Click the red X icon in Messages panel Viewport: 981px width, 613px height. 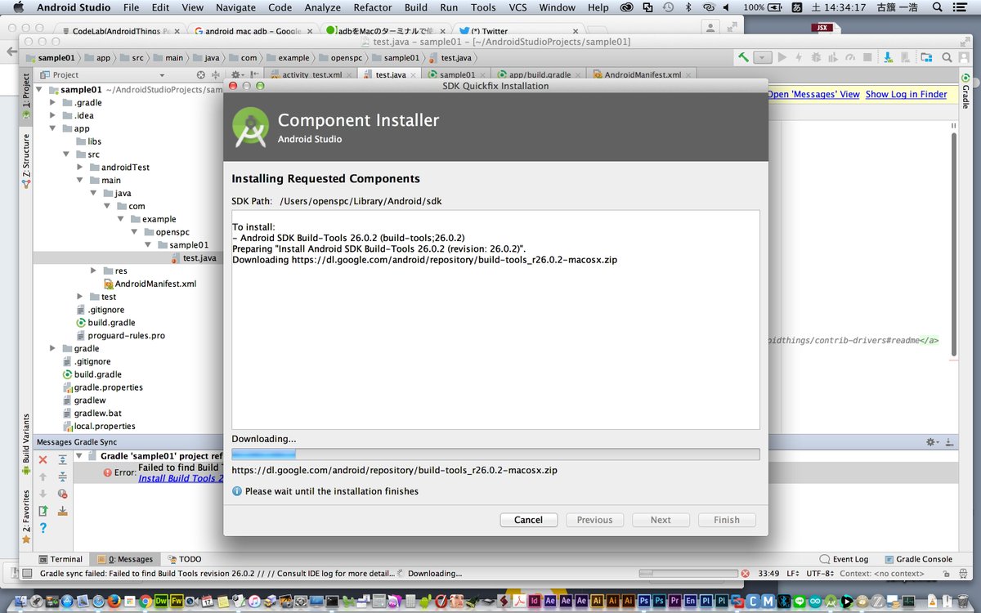43,460
